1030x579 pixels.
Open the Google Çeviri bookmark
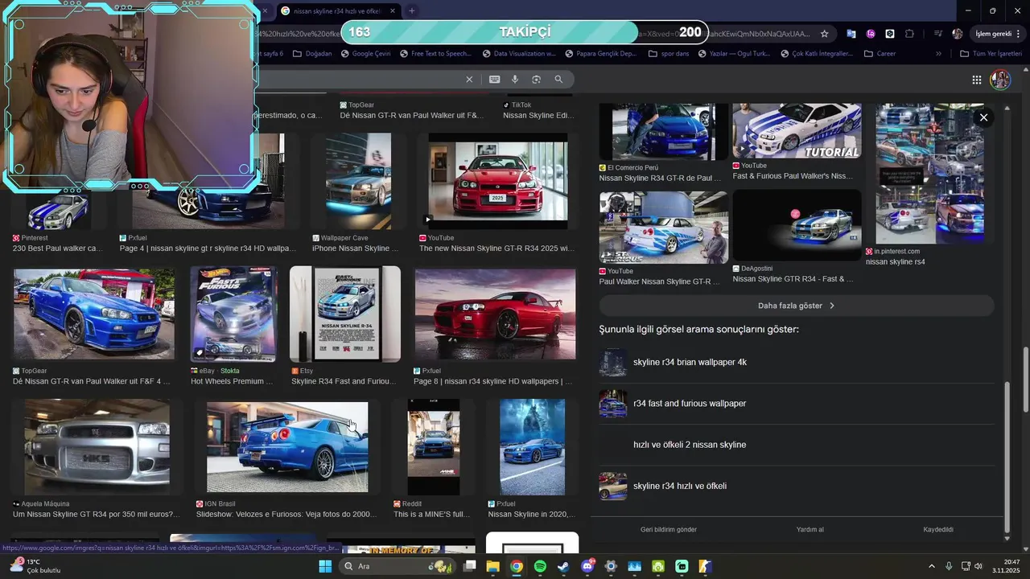click(366, 54)
